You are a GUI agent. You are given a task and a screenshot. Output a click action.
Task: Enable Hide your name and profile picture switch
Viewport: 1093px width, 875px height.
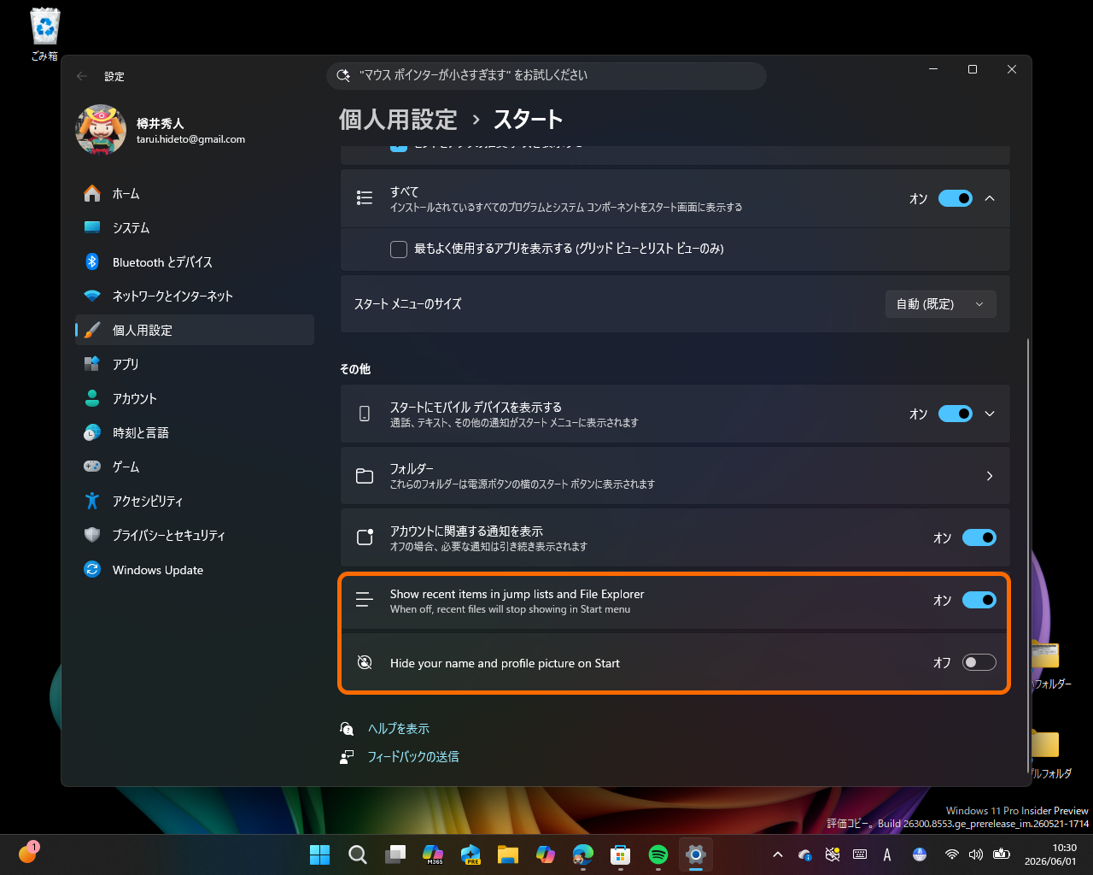[979, 662]
